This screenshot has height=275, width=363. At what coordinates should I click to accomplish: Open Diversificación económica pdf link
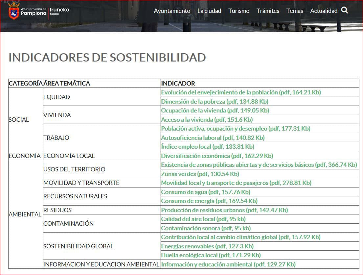pyautogui.click(x=217, y=156)
